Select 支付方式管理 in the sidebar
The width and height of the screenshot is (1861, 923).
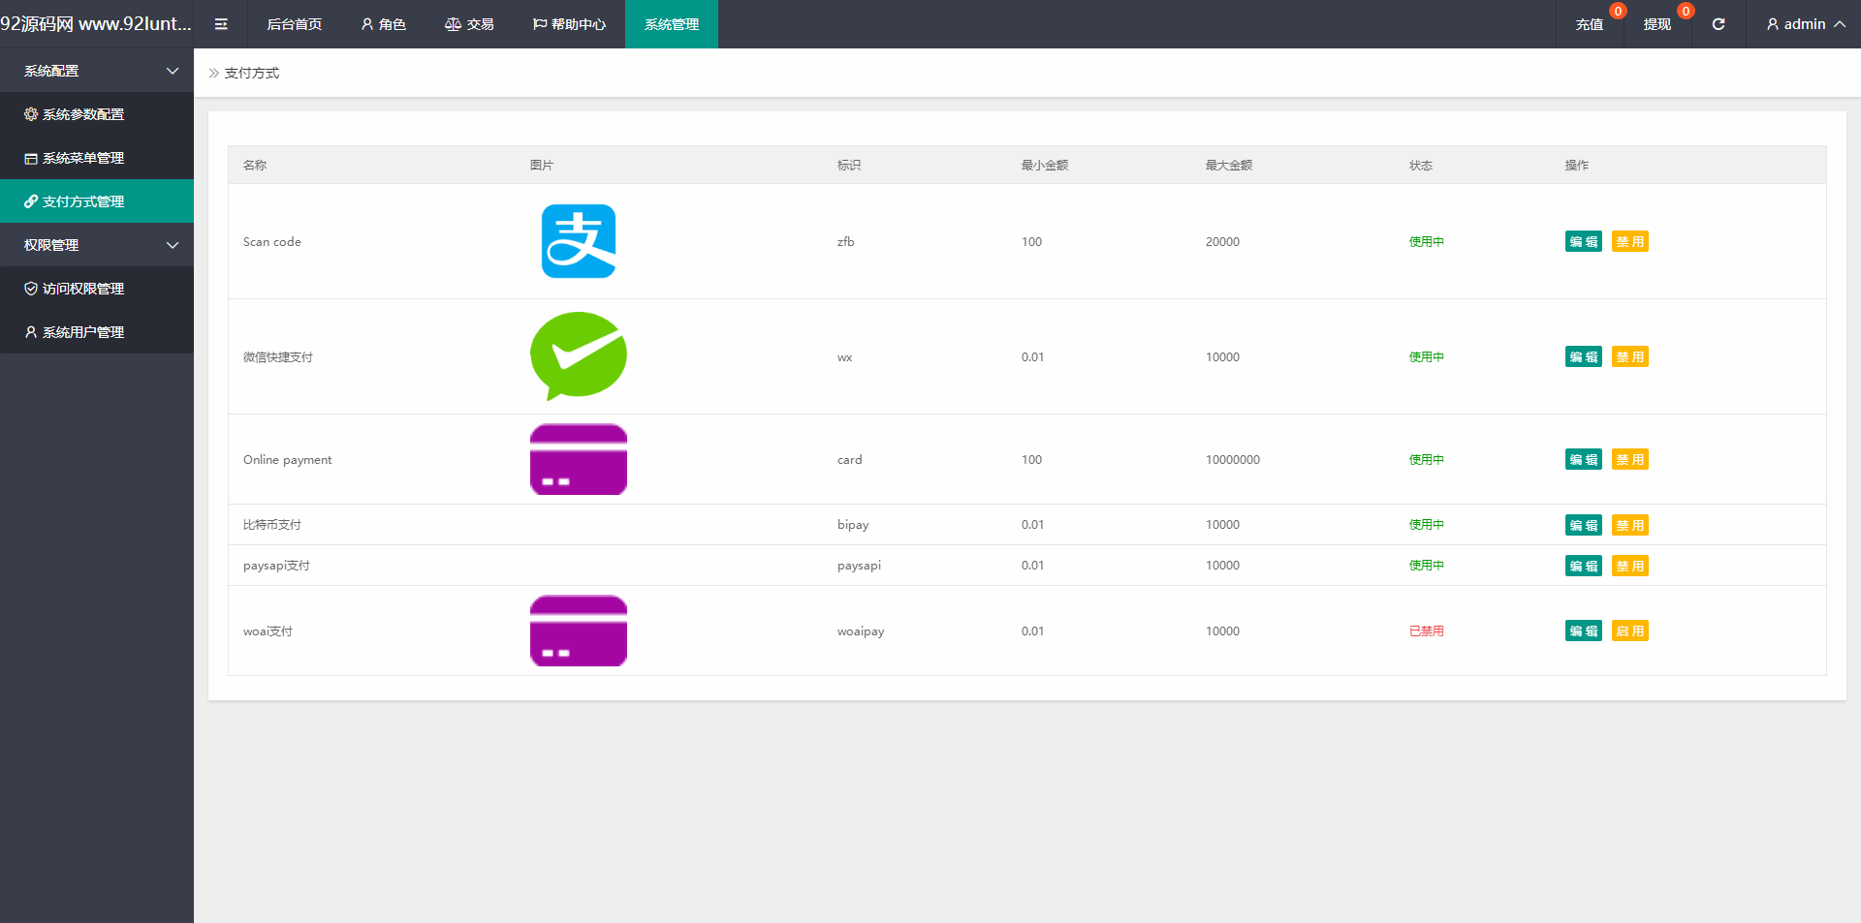tap(97, 201)
